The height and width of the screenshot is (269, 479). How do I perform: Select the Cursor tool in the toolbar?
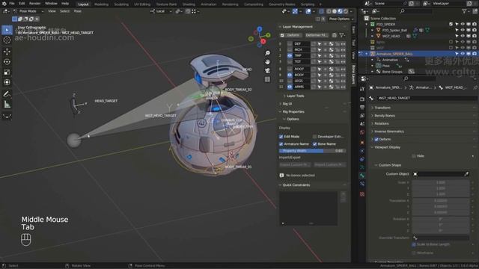7,40
